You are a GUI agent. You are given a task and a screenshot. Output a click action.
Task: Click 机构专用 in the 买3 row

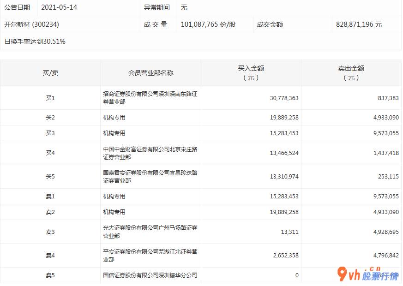click(114, 133)
